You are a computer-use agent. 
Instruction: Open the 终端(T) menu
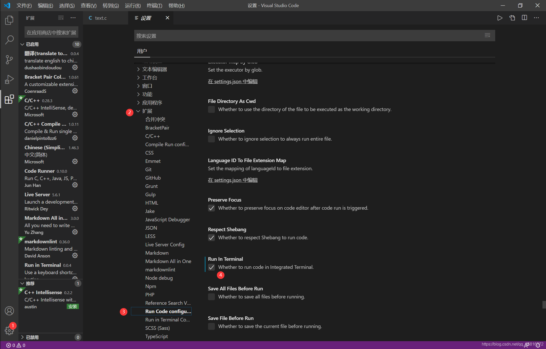tap(154, 6)
